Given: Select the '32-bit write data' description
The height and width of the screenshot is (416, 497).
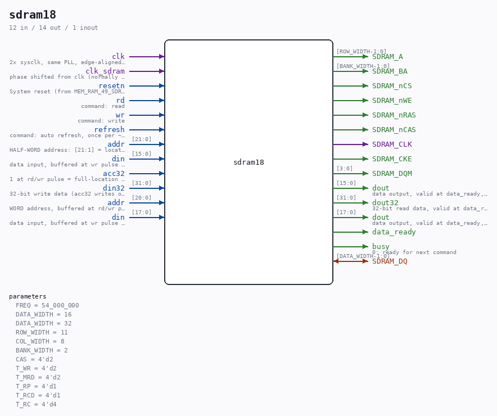Looking at the screenshot, I should pyautogui.click(x=67, y=193).
